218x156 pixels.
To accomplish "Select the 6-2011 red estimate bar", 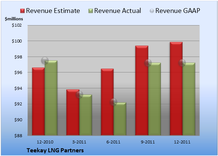I will [107, 102].
